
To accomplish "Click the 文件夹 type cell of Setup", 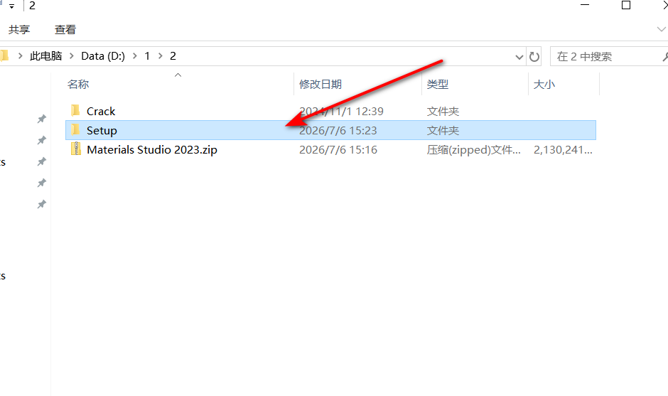I will point(443,130).
